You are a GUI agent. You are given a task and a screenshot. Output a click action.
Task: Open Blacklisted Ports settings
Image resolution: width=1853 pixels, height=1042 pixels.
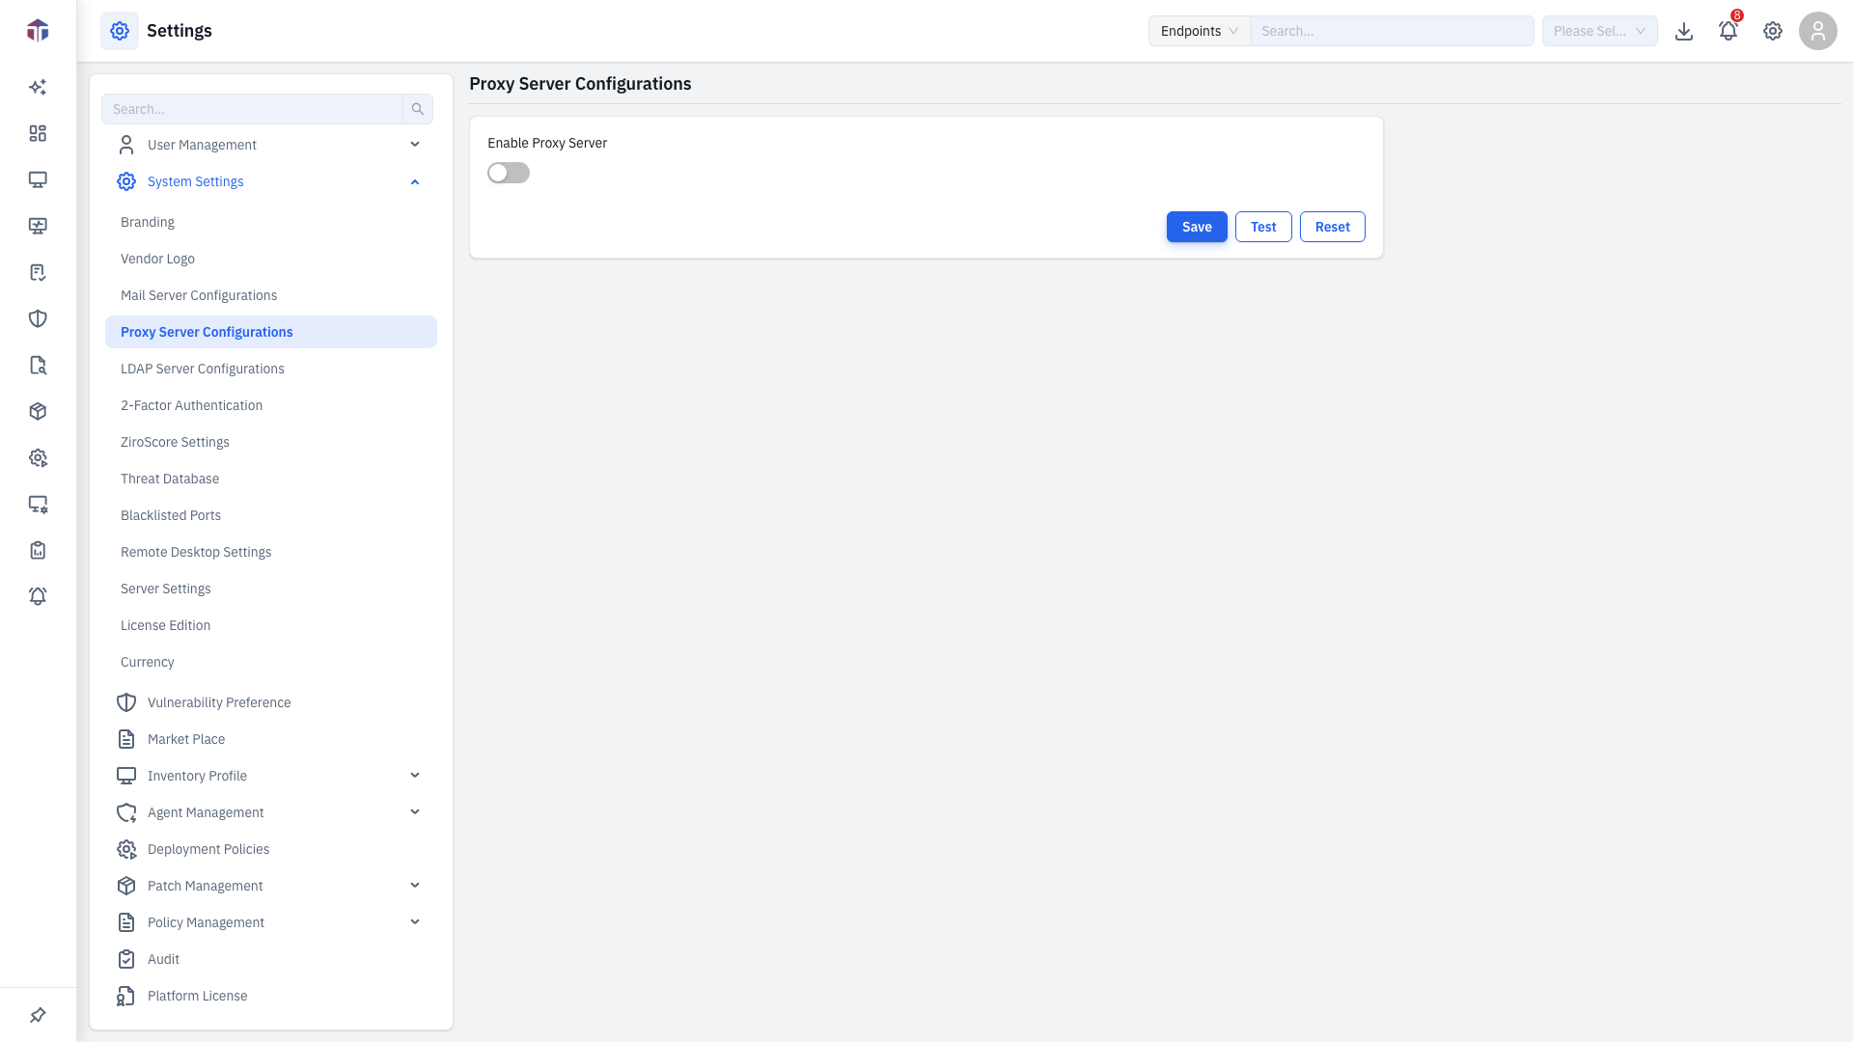coord(171,515)
